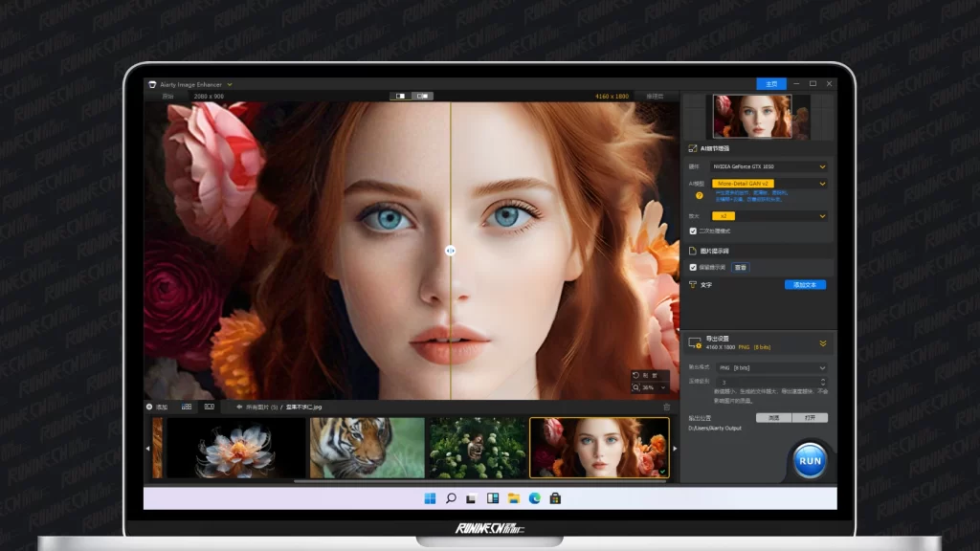Click the trash icon to delete image

(667, 407)
